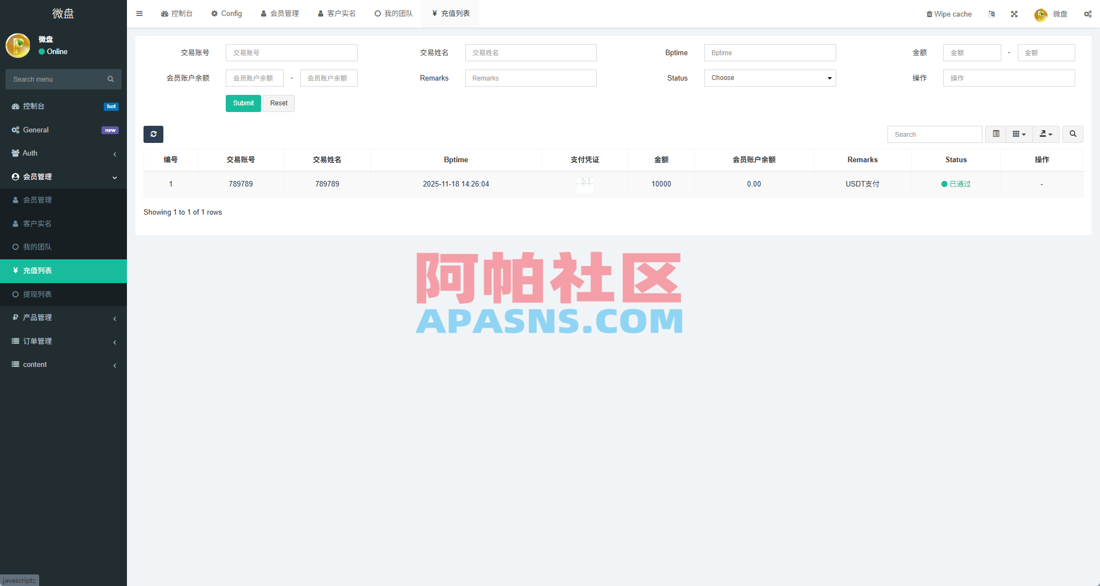This screenshot has width=1100, height=586.
Task: Focus the 交易账号 filter input
Action: (x=291, y=53)
